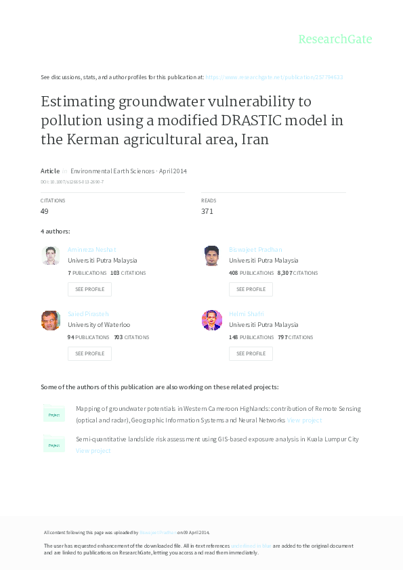Click Helmi Shafri's profile photo
This screenshot has height=570, width=403.
pos(212,320)
